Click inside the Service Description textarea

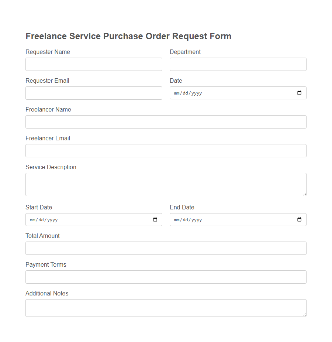point(166,184)
